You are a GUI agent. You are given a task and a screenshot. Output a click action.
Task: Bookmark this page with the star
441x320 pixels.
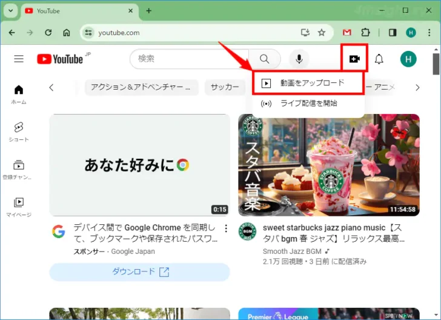[x=322, y=33]
